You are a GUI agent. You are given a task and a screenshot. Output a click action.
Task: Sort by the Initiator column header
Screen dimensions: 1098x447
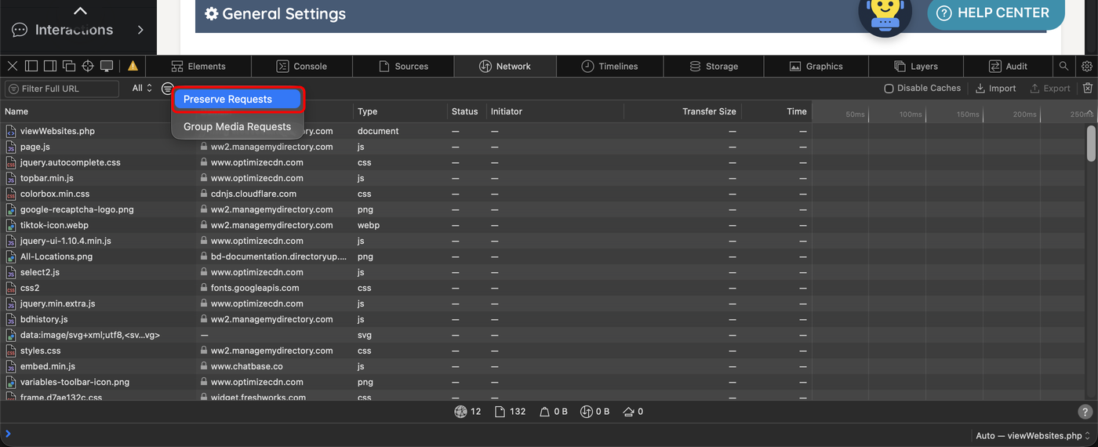555,111
